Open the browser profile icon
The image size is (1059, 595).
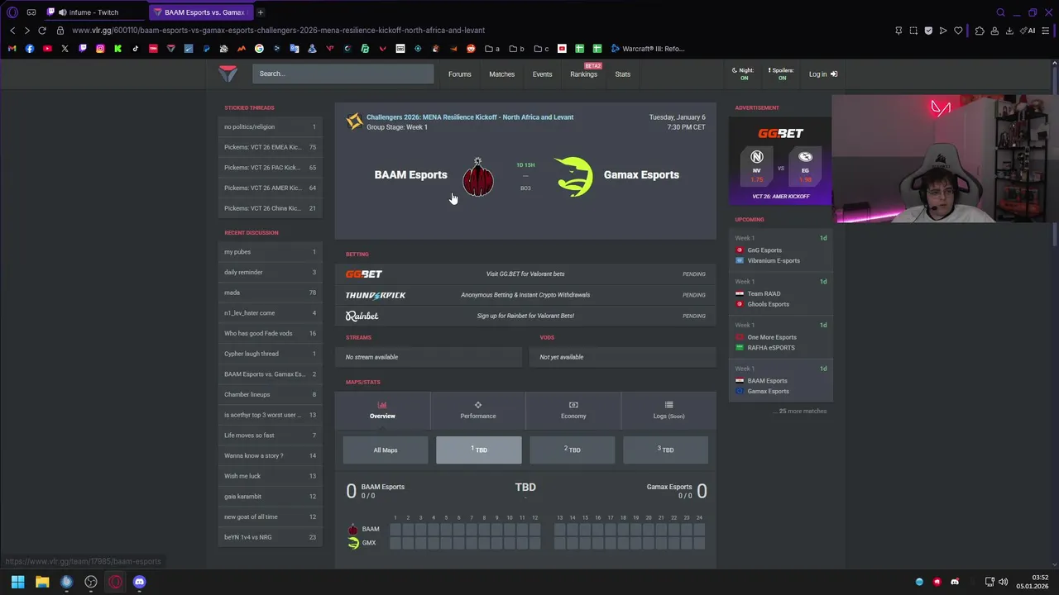[x=994, y=31]
